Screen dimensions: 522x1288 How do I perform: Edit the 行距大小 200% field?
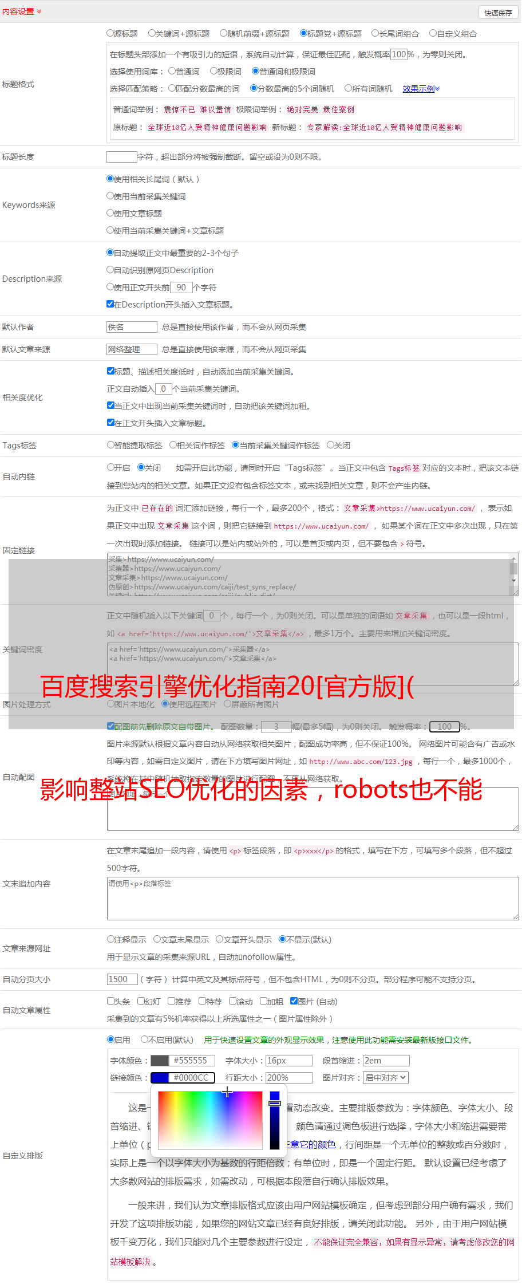(x=289, y=1078)
